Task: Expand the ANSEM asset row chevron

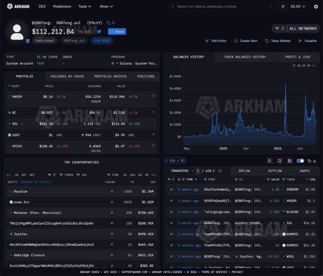Action: [153, 96]
